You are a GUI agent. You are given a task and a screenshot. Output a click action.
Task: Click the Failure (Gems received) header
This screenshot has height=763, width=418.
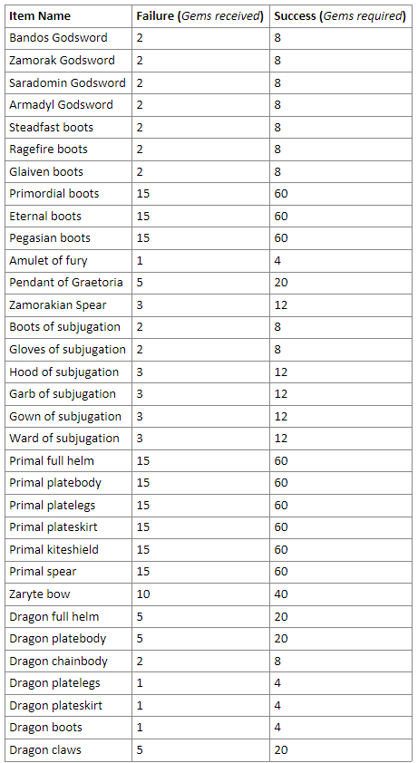(x=199, y=16)
